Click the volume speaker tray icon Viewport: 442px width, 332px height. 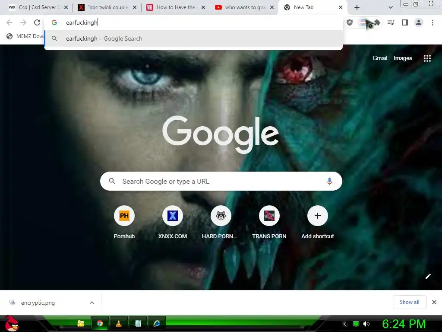366,324
